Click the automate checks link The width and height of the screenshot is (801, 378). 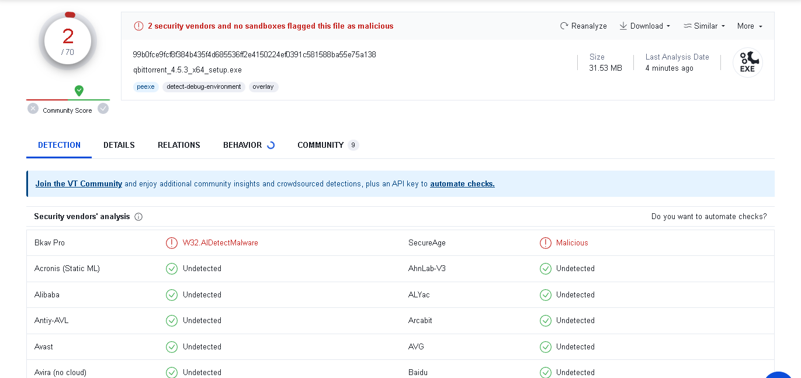coord(462,184)
